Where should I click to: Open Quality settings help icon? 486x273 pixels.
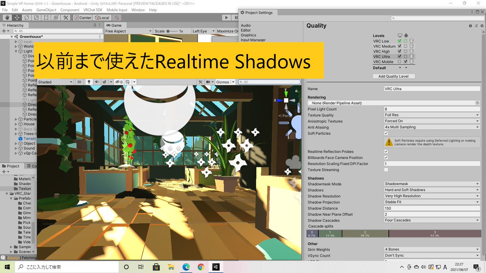click(x=471, y=26)
